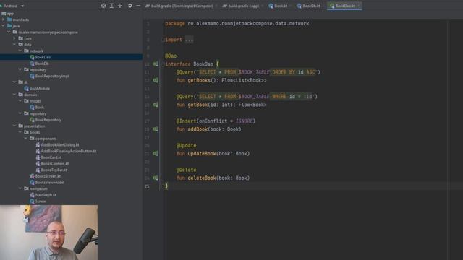
Task: Hide the project panel with minus icon
Action: pos(138,6)
